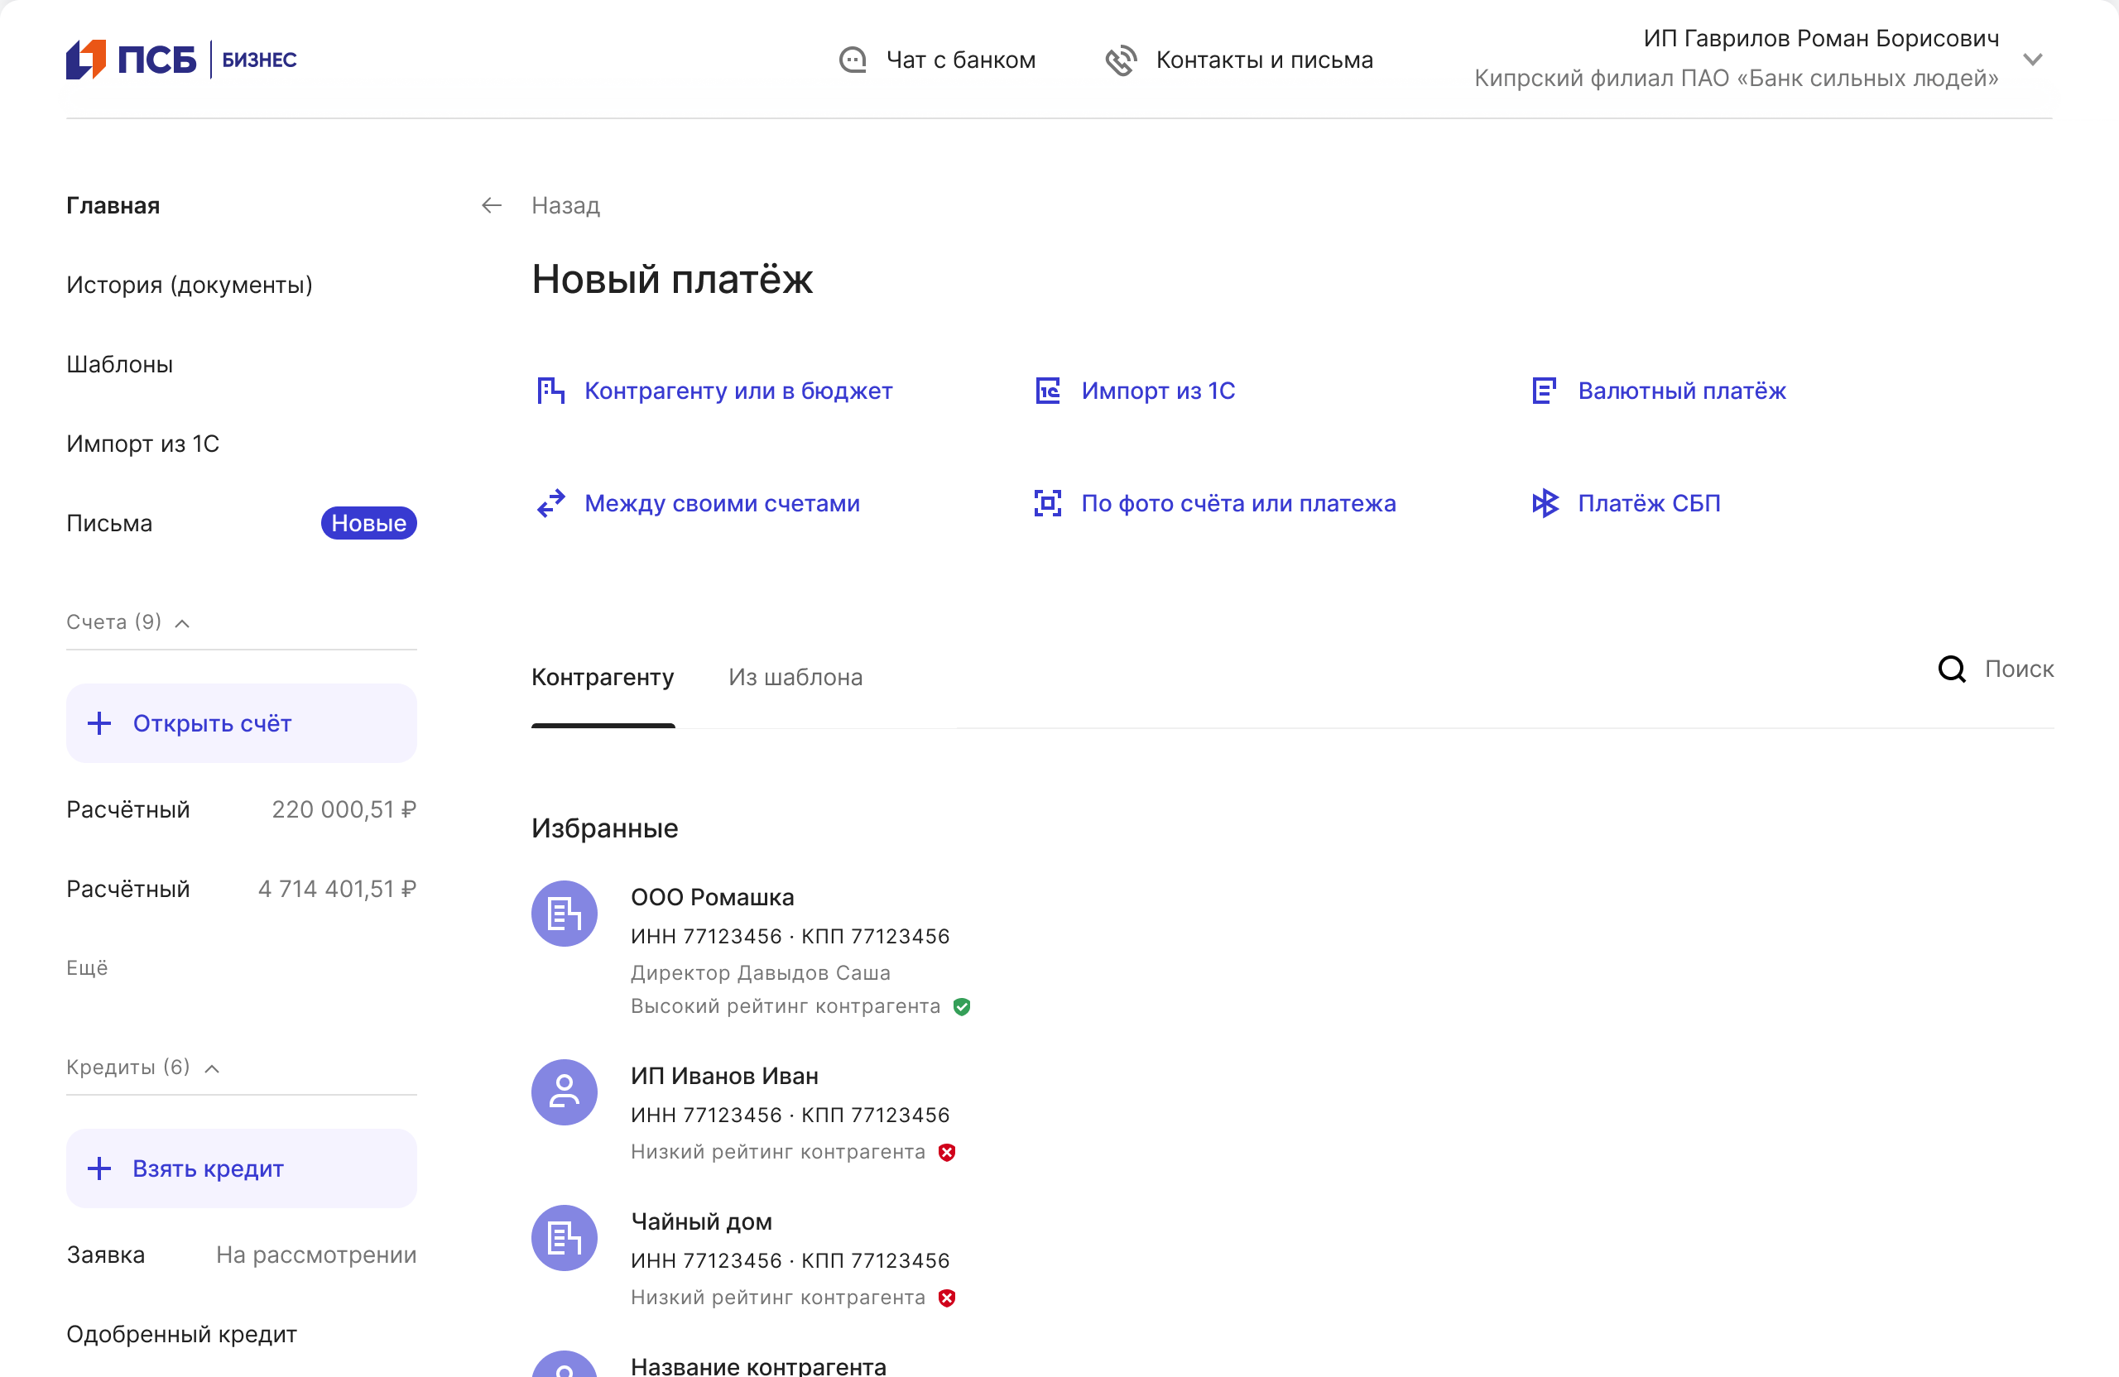Image resolution: width=2119 pixels, height=1377 pixels.
Task: Click the search magnifier icon
Action: click(1951, 669)
